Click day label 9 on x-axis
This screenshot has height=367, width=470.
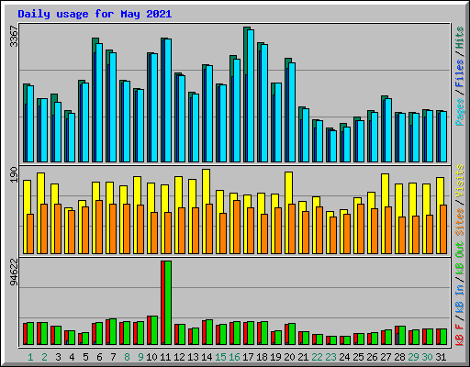coord(140,357)
